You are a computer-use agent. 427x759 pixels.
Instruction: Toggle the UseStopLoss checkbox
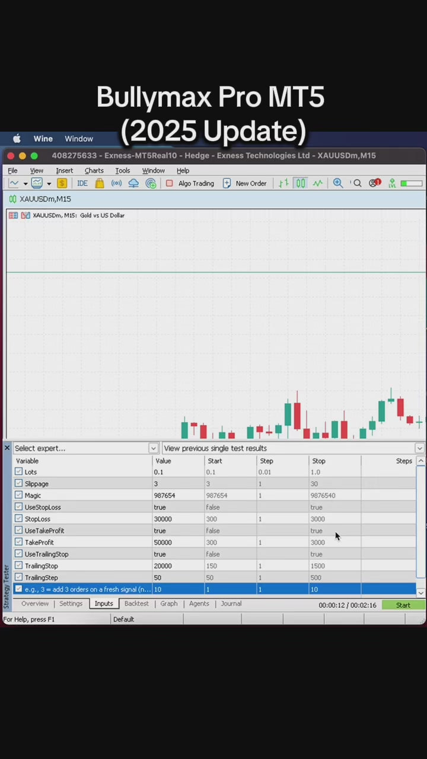[18, 507]
